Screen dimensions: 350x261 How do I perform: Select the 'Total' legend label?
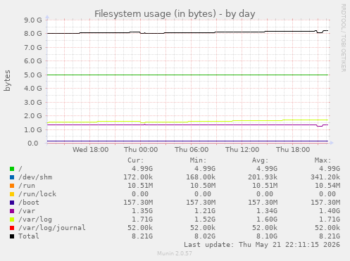[29, 236]
